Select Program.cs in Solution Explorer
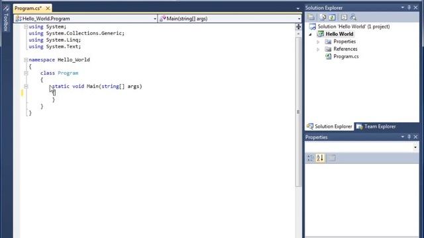Image resolution: width=424 pixels, height=238 pixels. pyautogui.click(x=346, y=56)
